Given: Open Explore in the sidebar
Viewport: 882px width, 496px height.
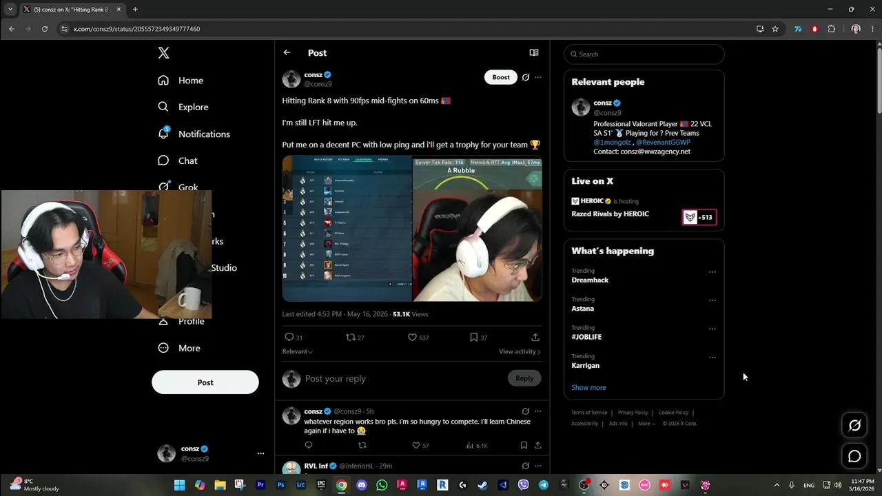Looking at the screenshot, I should pyautogui.click(x=183, y=107).
